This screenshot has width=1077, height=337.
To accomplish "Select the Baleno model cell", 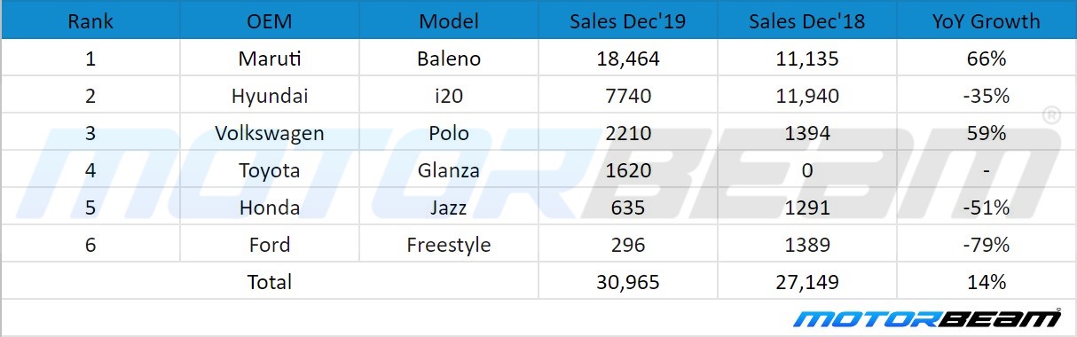I will (x=449, y=59).
